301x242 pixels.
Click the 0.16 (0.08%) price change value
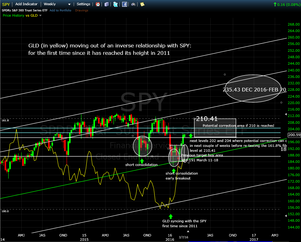289,4
